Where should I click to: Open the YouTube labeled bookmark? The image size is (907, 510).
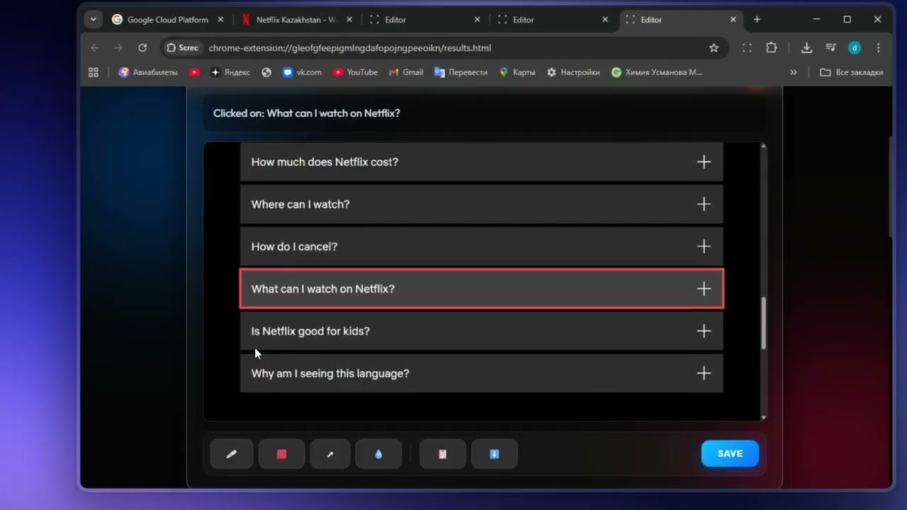[356, 72]
